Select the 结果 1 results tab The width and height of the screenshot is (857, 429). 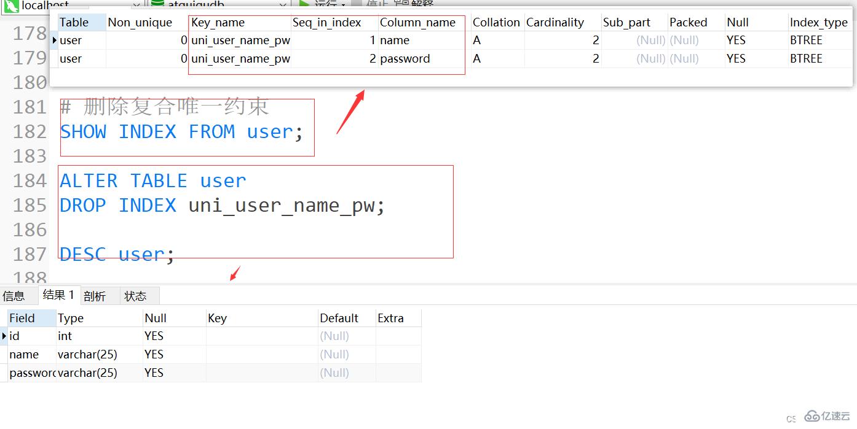(x=58, y=295)
